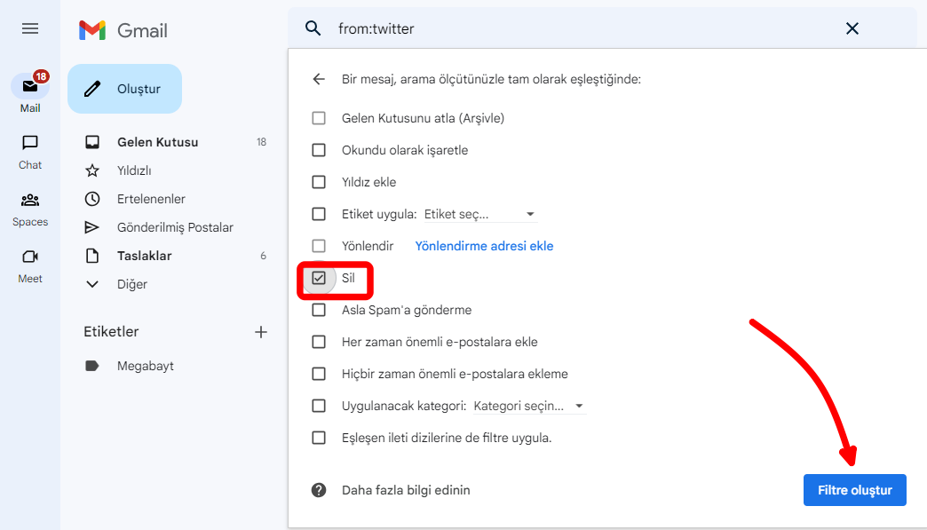Tick Asla Spam'a gönderme checkbox
The width and height of the screenshot is (927, 530).
319,311
